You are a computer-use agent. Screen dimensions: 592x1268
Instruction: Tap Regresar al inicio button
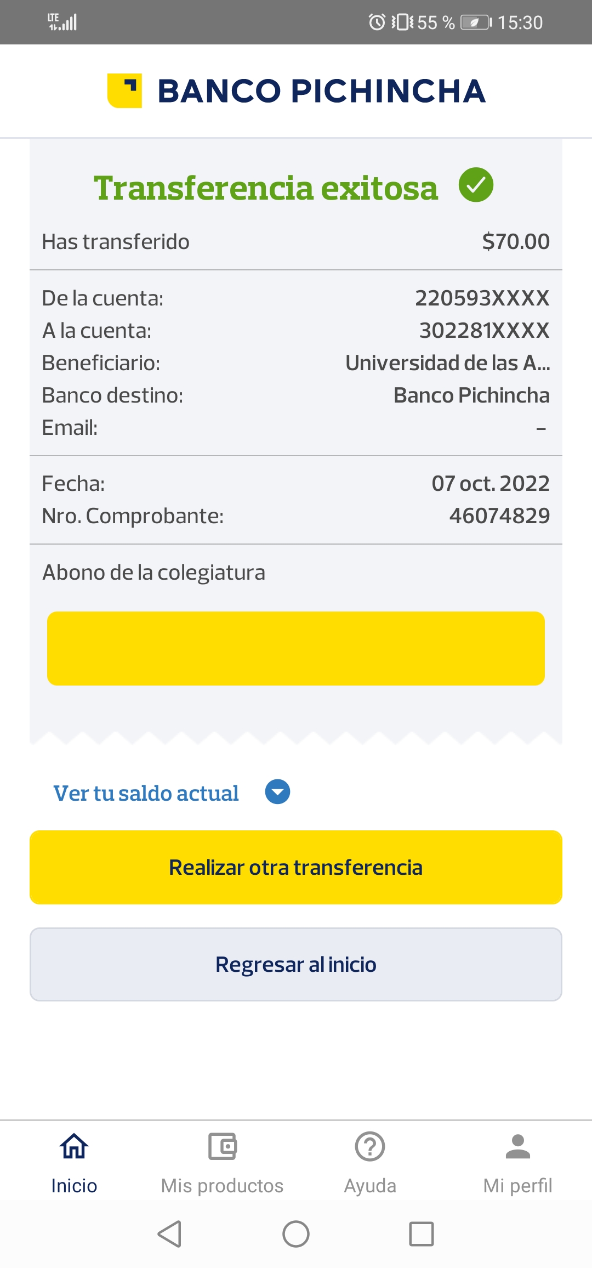coord(296,964)
